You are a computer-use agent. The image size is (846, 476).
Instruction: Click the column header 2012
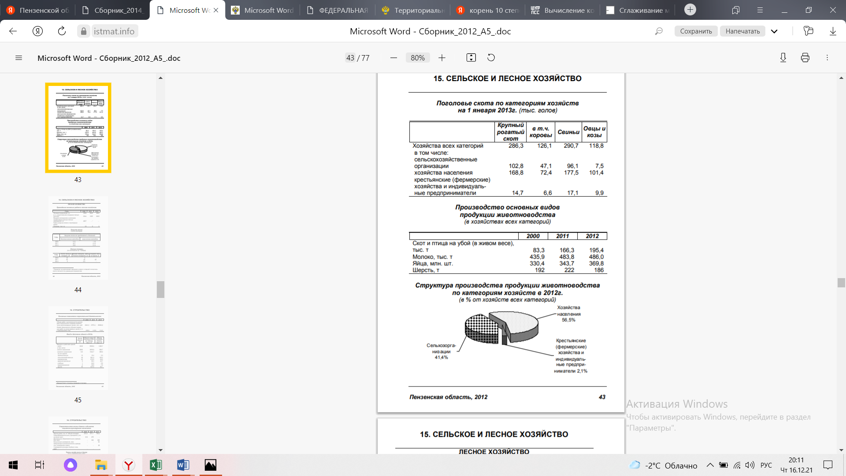pyautogui.click(x=592, y=236)
